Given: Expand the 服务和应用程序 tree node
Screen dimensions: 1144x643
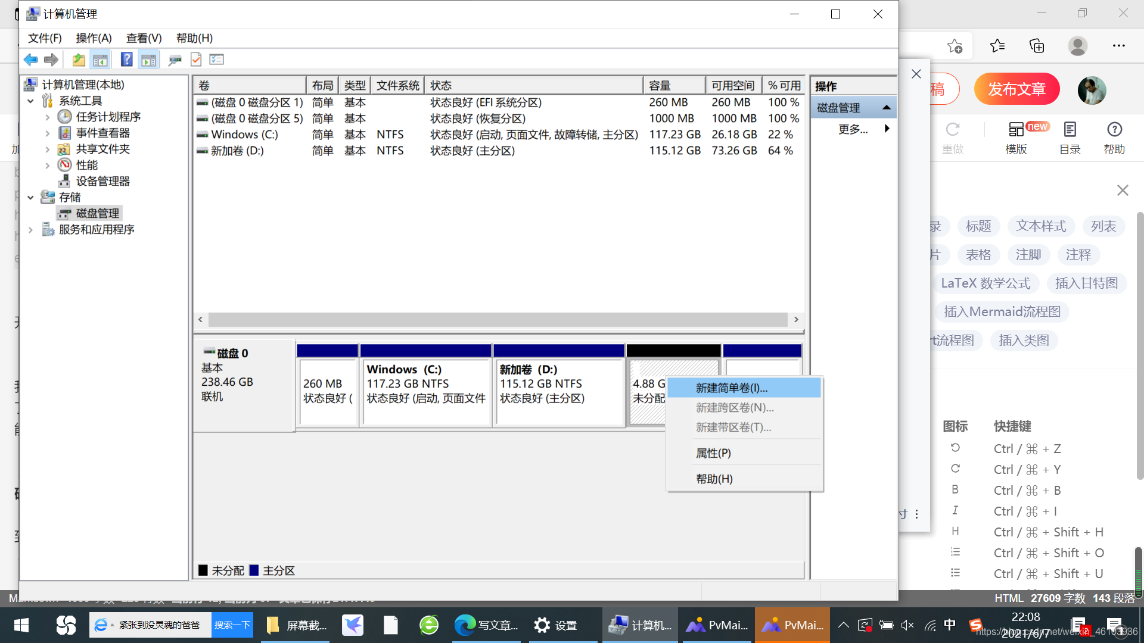Looking at the screenshot, I should pyautogui.click(x=30, y=230).
